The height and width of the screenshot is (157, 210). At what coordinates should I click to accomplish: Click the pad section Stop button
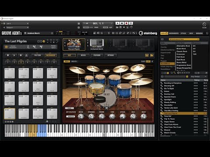coord(8,55)
